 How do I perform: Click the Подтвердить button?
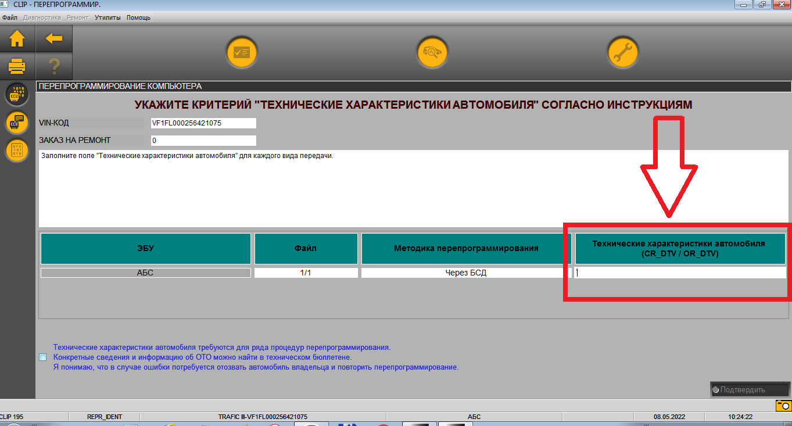(x=750, y=390)
